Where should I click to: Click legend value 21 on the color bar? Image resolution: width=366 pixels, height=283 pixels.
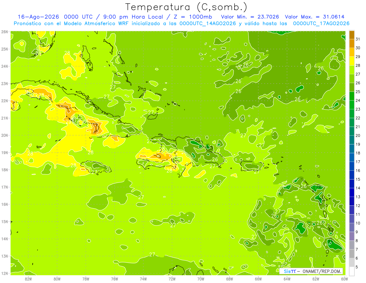click(x=358, y=127)
